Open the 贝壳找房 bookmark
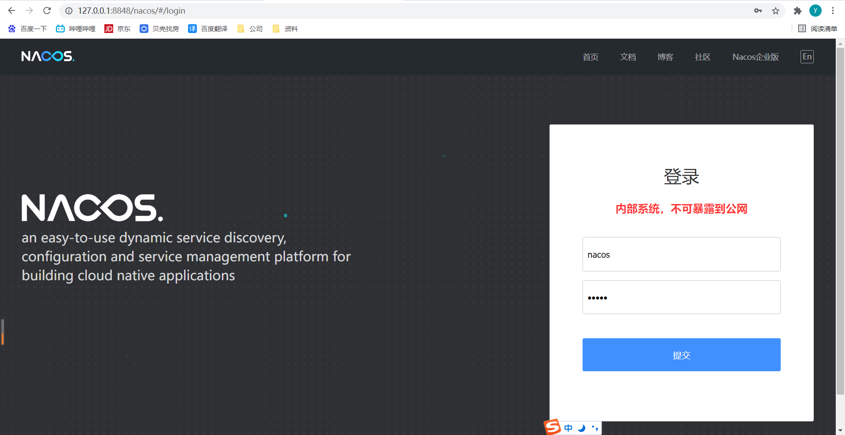This screenshot has width=845, height=435. pos(159,29)
